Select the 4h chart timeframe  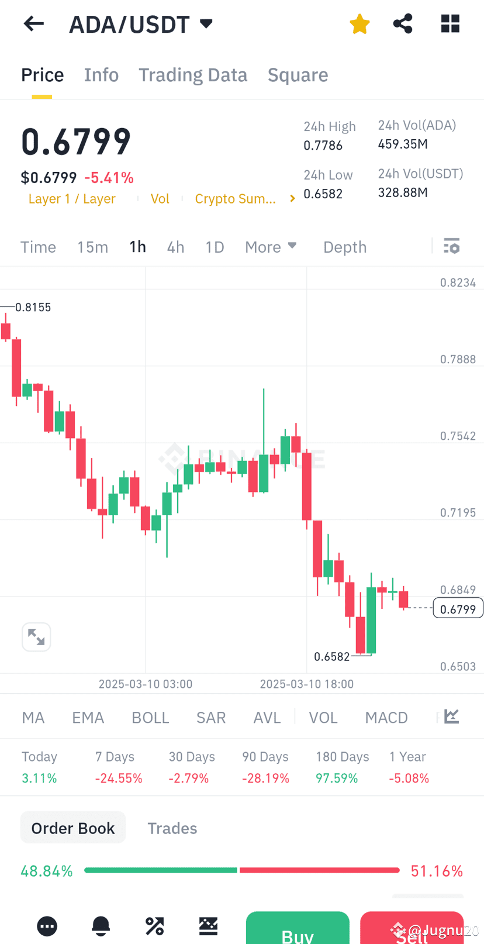pyautogui.click(x=175, y=246)
